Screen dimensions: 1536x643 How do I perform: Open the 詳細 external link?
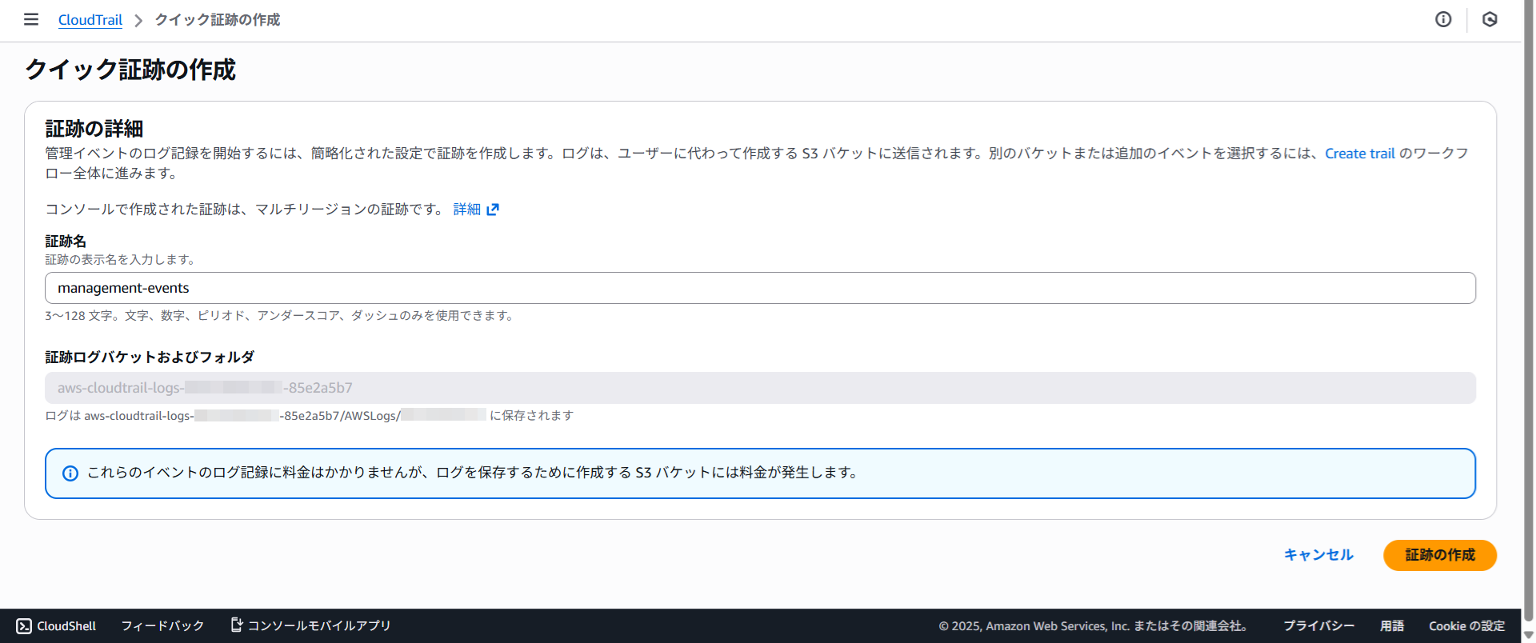(x=475, y=210)
